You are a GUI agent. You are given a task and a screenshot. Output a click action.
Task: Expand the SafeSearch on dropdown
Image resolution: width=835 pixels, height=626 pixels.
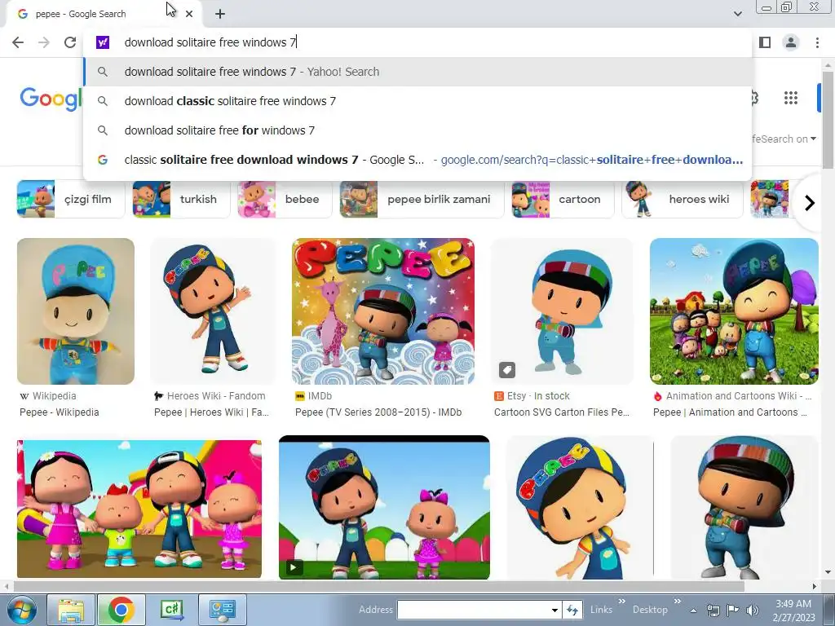pos(784,139)
